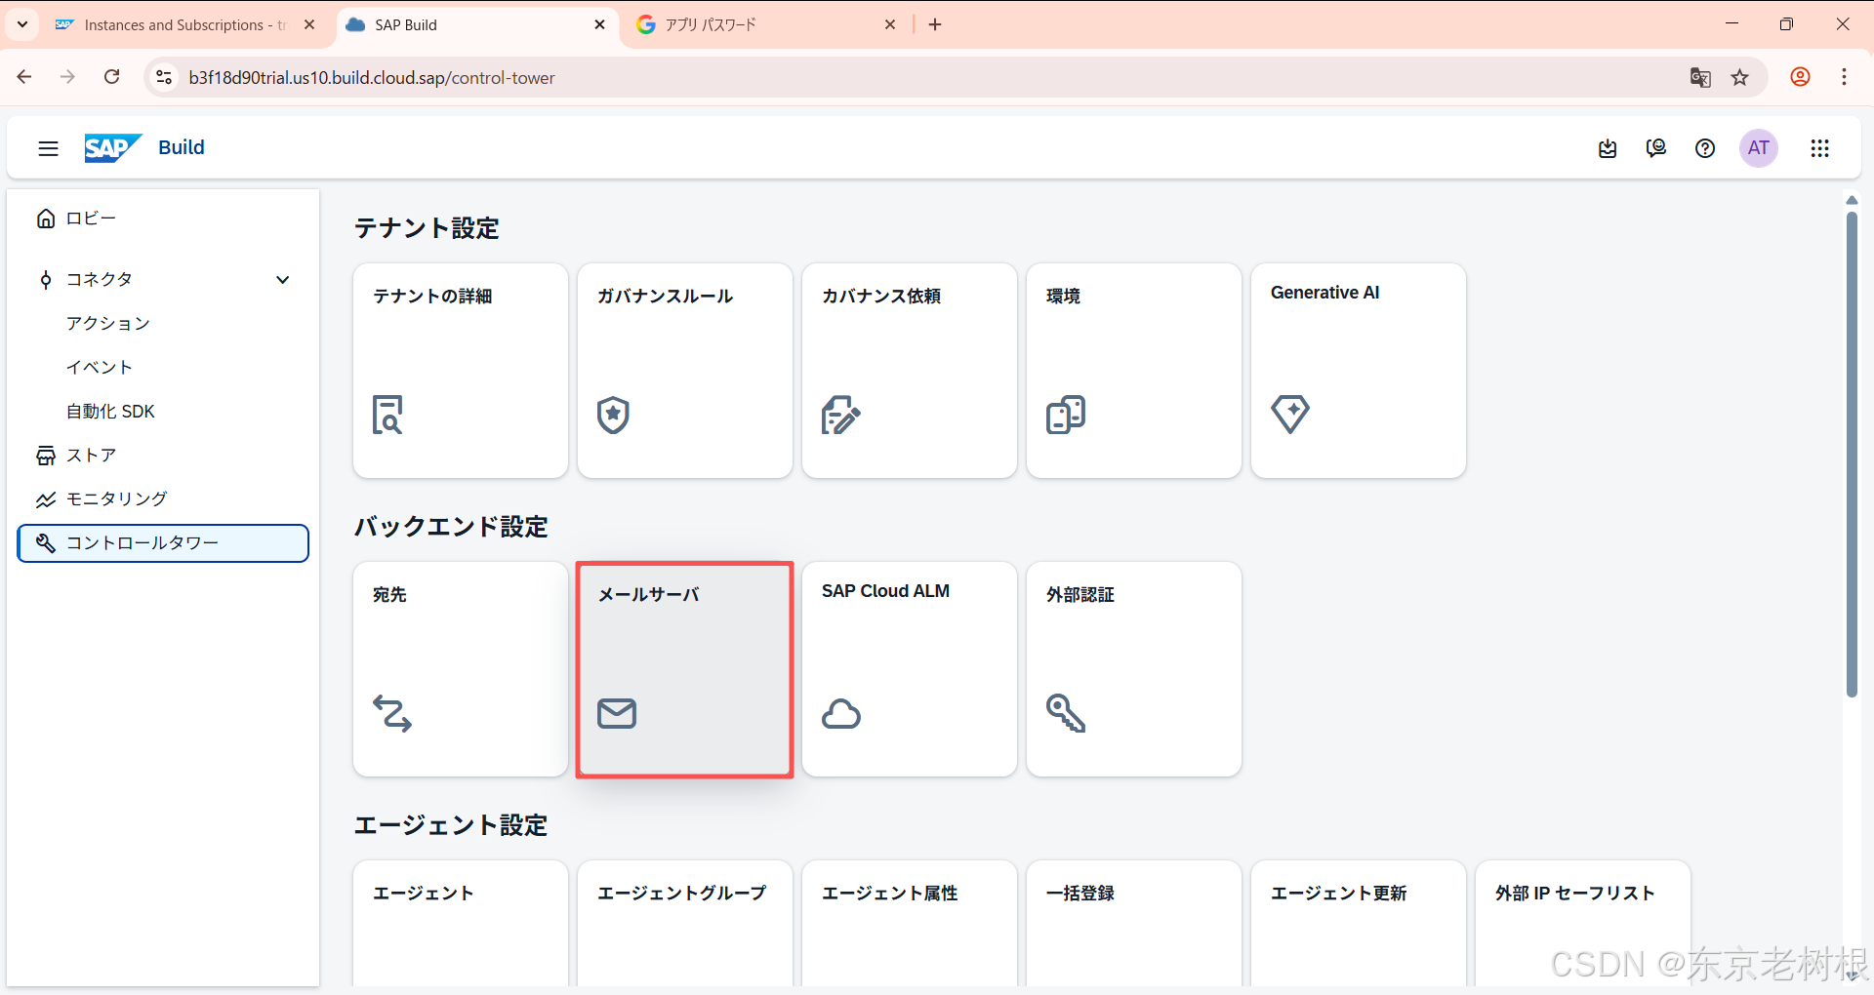Open the help question mark icon

pos(1705,148)
